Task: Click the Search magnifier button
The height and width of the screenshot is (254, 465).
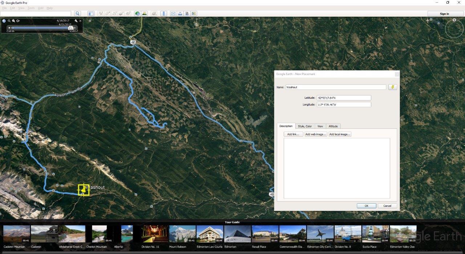Action: 77,14
